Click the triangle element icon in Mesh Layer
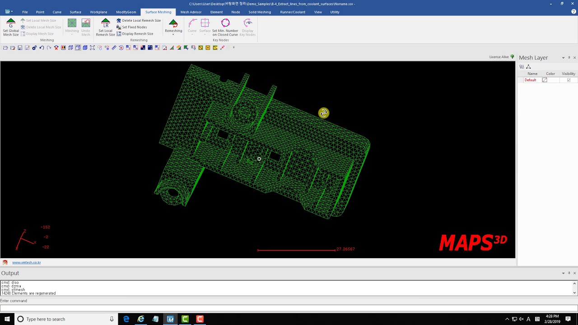The width and height of the screenshot is (578, 325). [x=528, y=67]
